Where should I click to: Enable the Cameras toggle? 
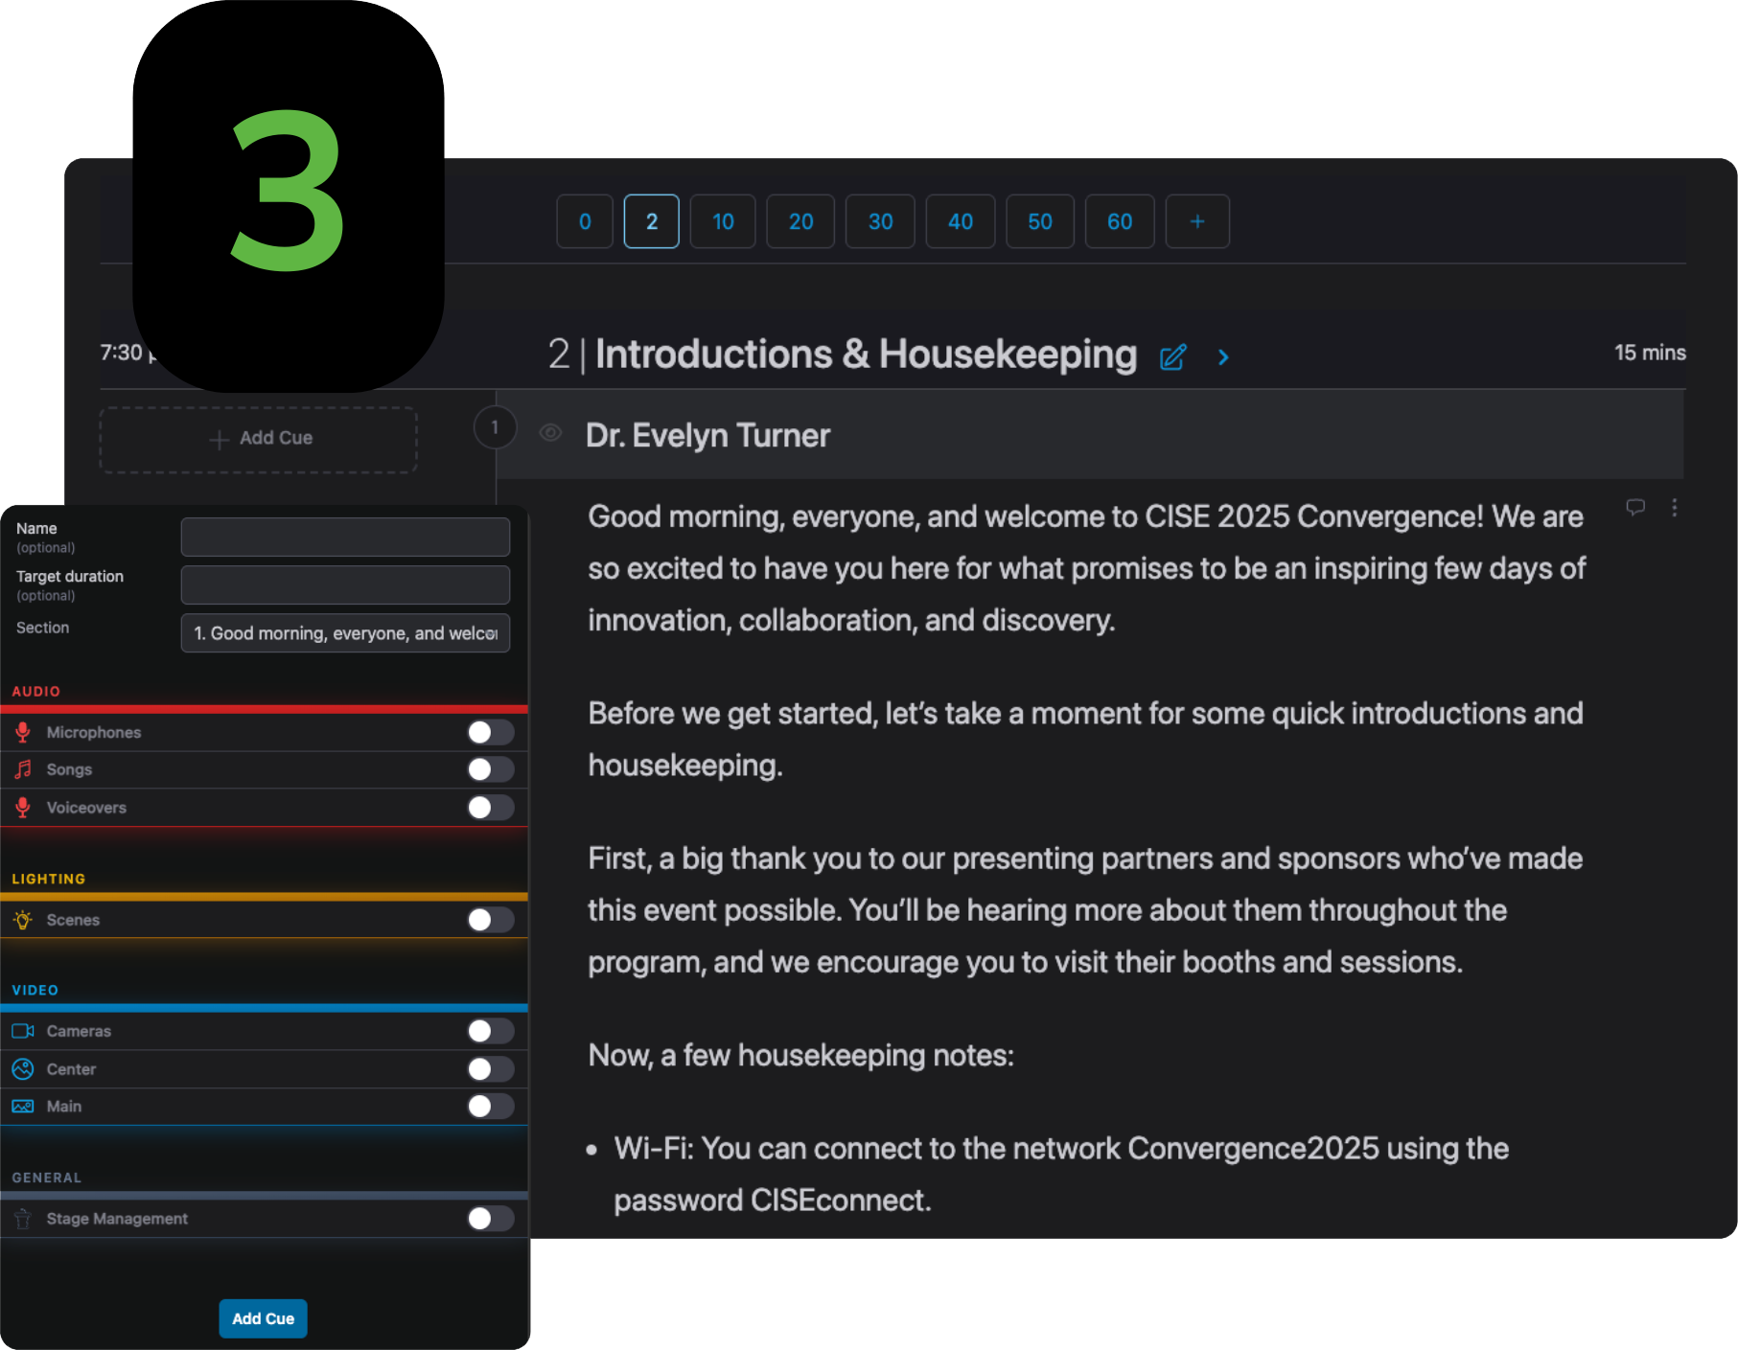(x=490, y=1031)
